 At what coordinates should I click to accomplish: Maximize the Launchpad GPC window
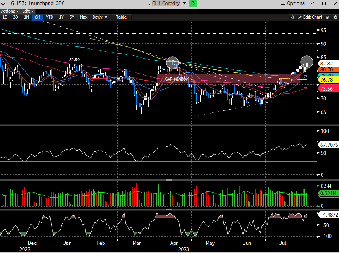coord(324,3)
